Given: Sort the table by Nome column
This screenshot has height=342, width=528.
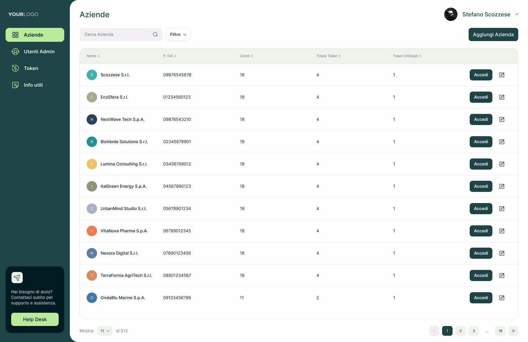Looking at the screenshot, I should coord(93,56).
